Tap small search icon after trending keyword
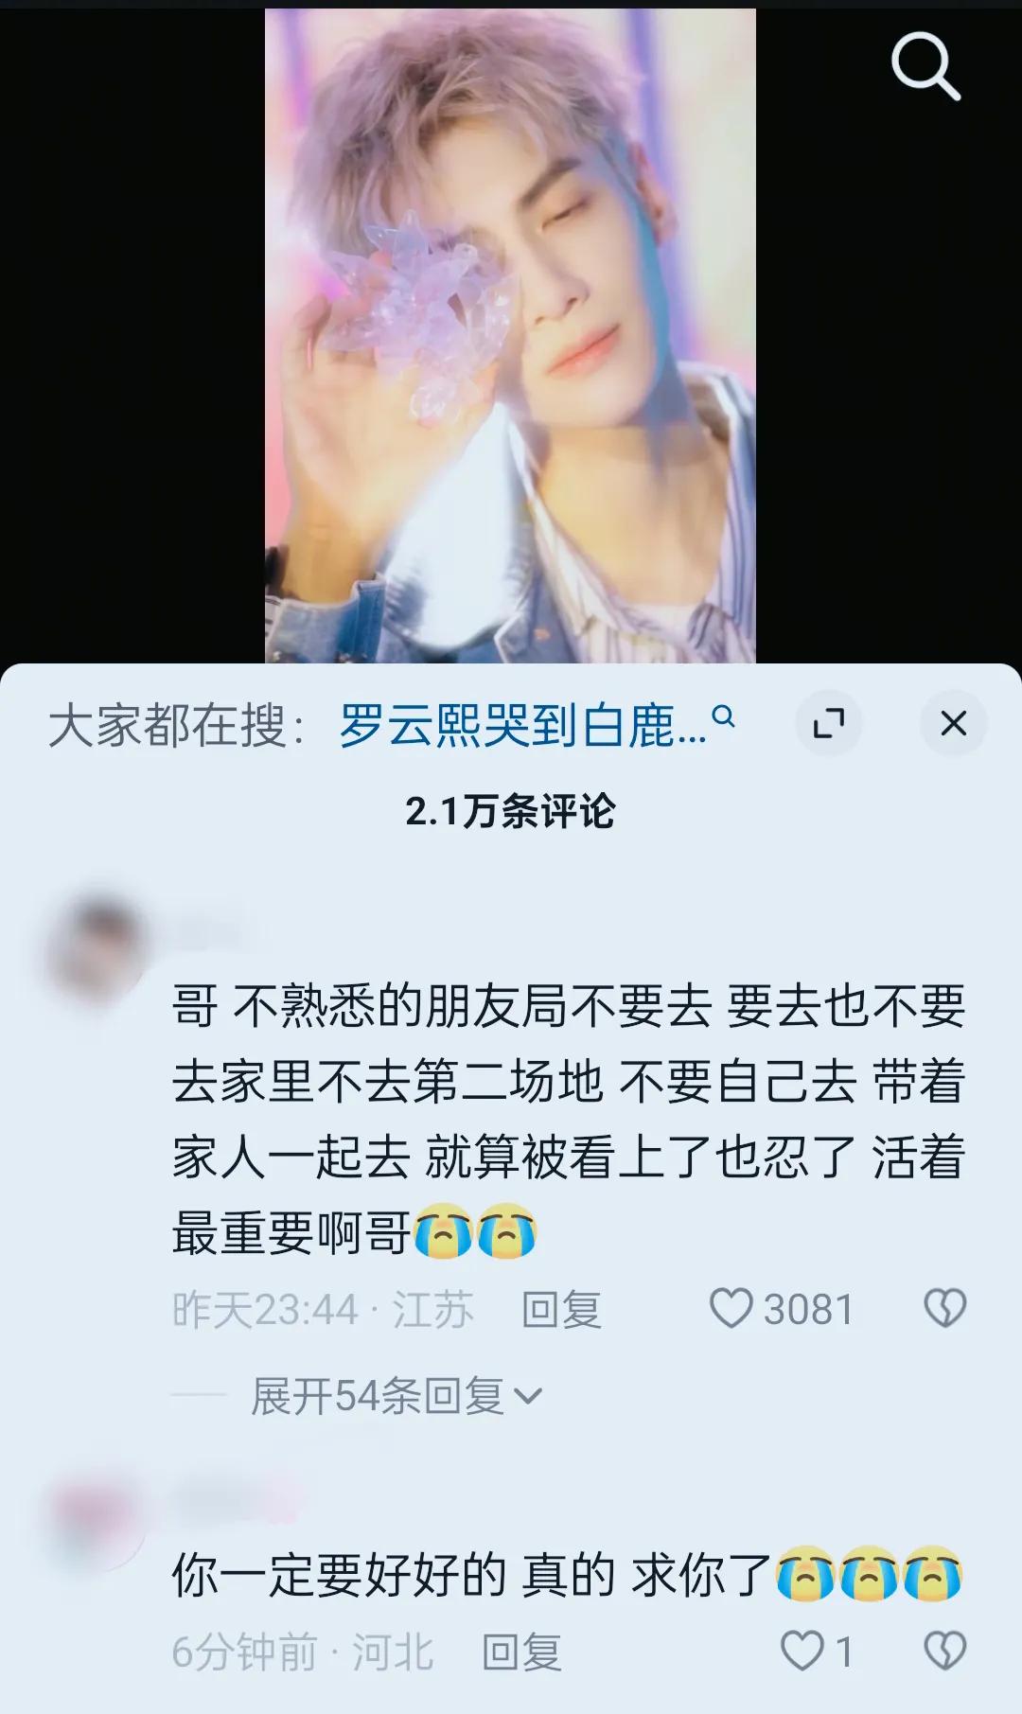 point(723,716)
